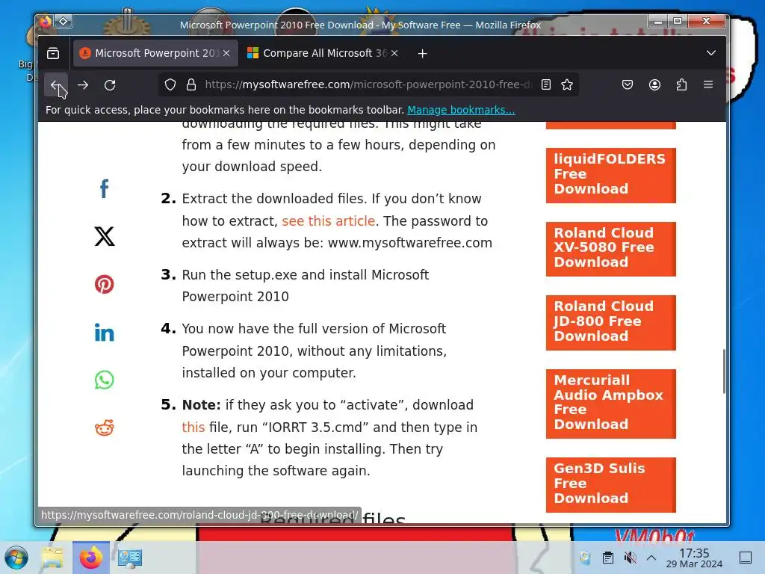Image resolution: width=765 pixels, height=574 pixels.
Task: Open the Firefox hamburger menu
Action: coord(708,85)
